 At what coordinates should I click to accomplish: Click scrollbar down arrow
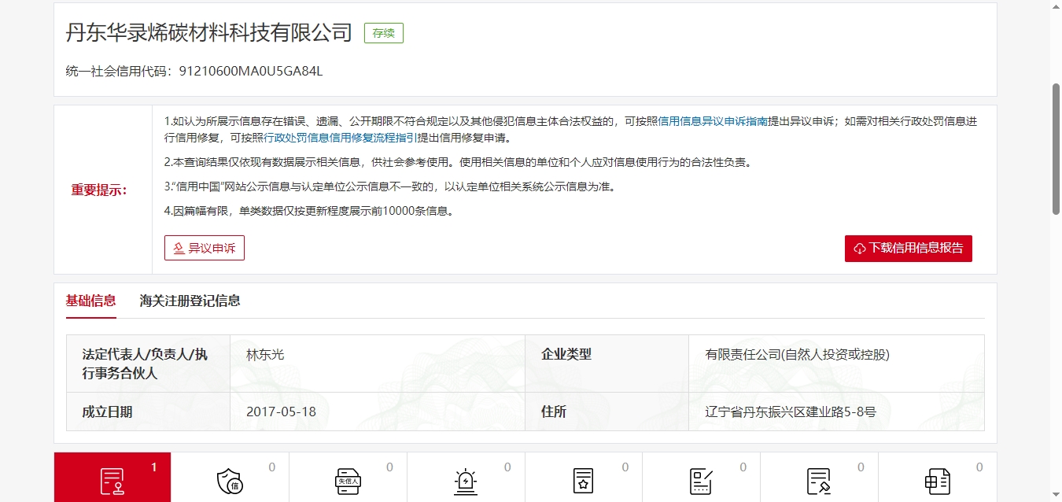click(x=1056, y=495)
